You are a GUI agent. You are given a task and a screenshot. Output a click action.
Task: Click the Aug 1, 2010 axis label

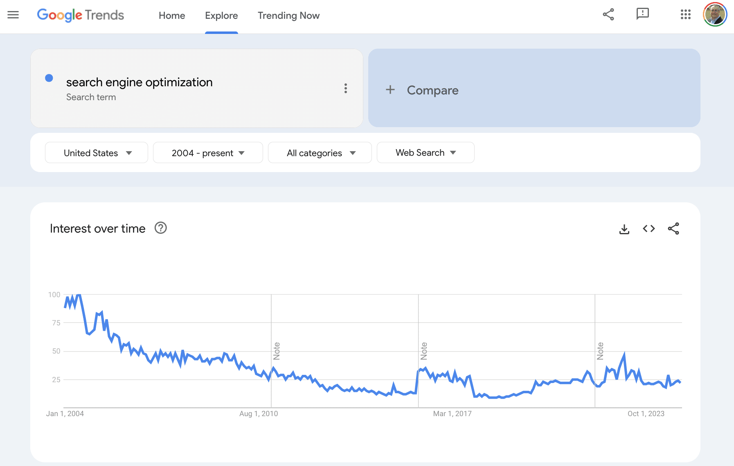(259, 414)
